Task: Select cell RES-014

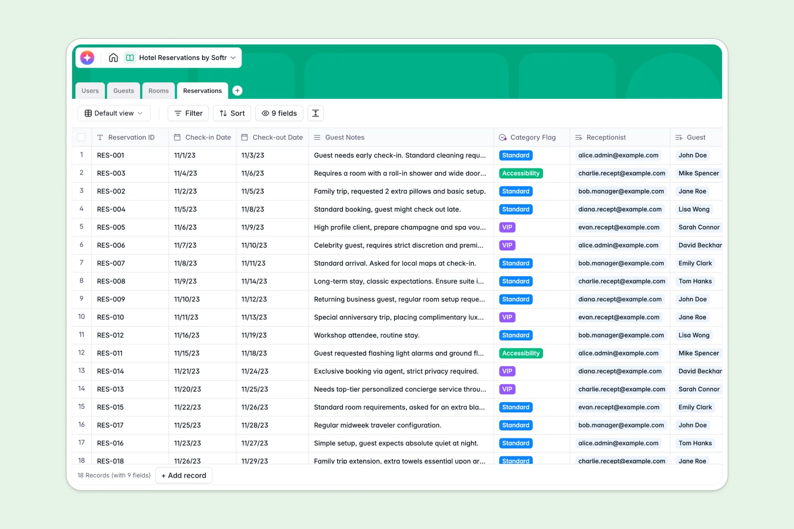Action: click(x=130, y=371)
